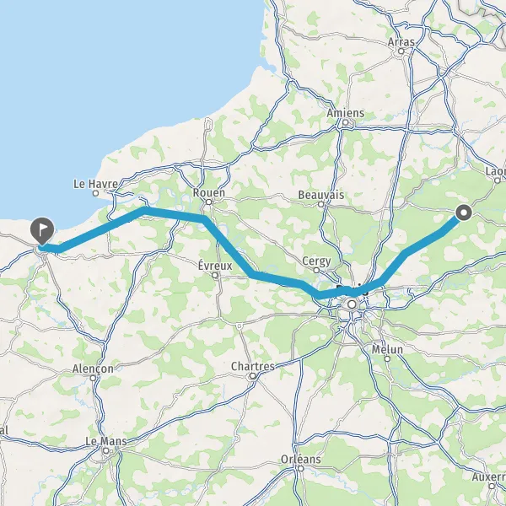
Task: Click the Rouen city dot
Action: (x=209, y=202)
